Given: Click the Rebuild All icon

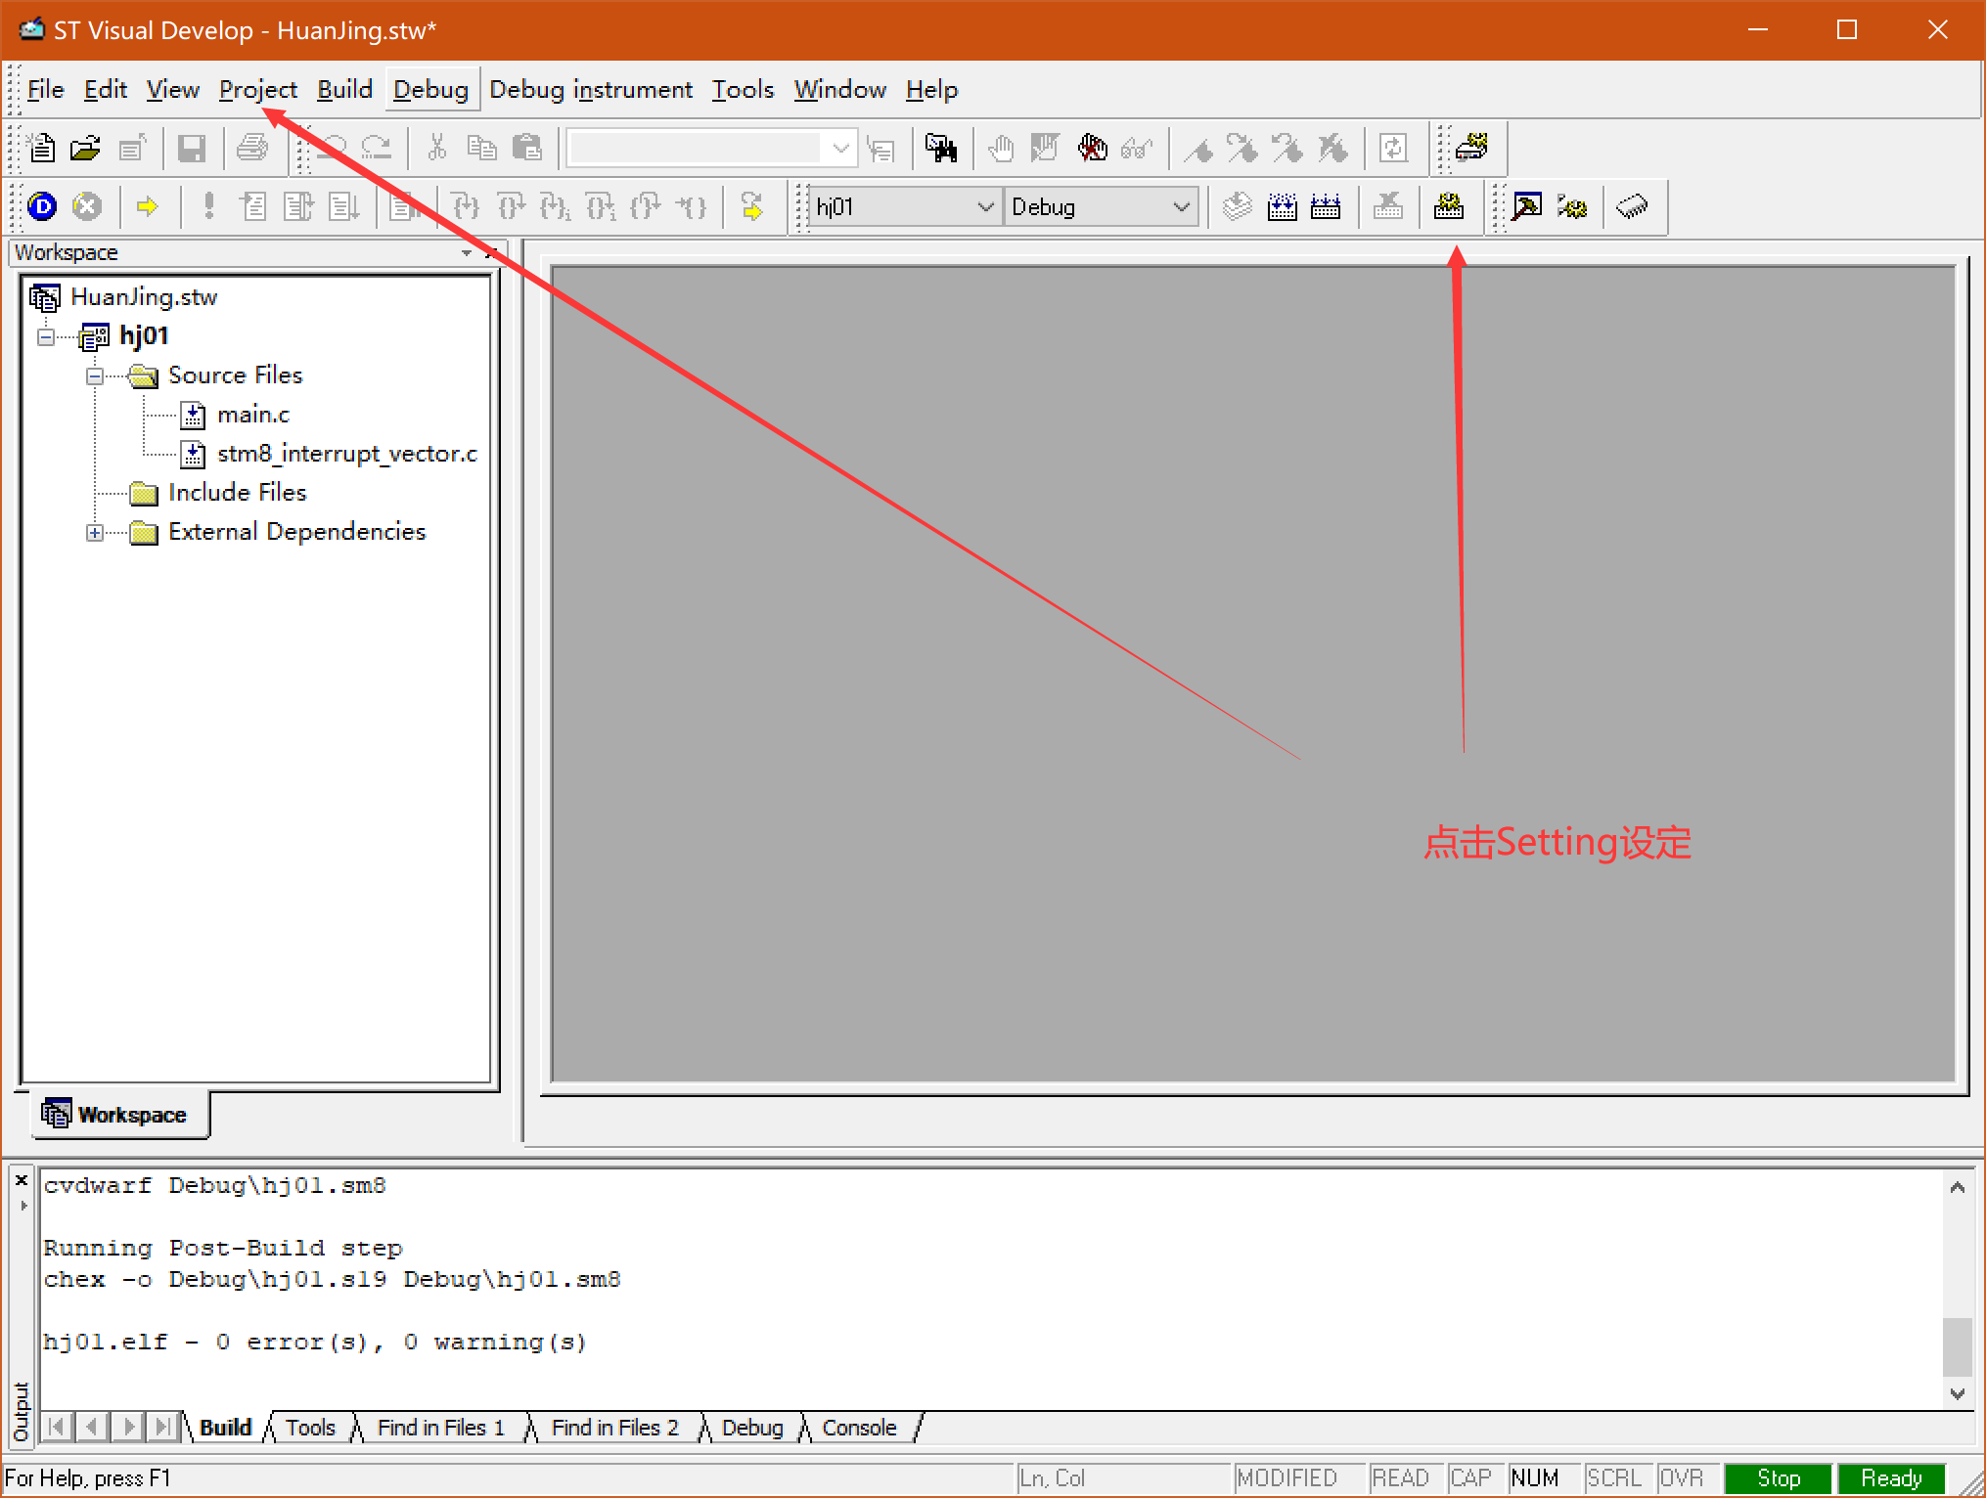Looking at the screenshot, I should tap(1326, 206).
